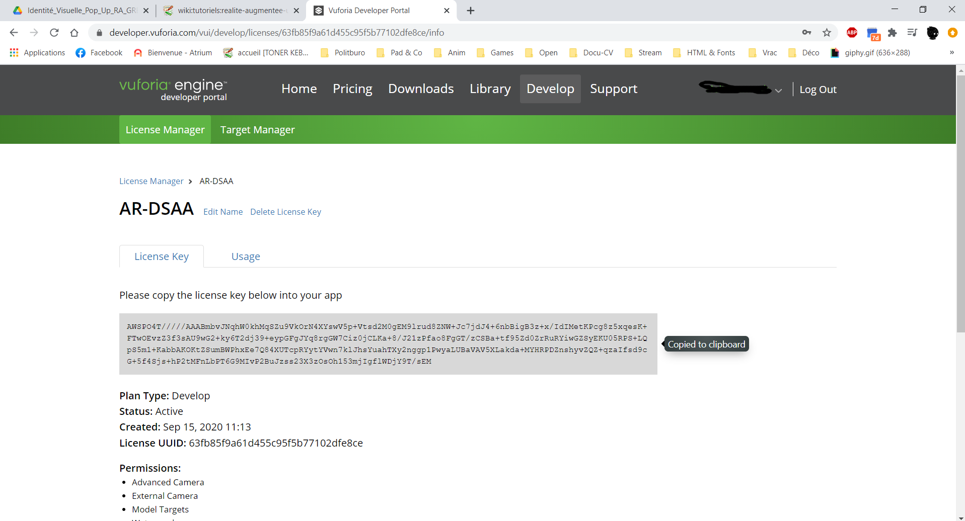965x521 pixels.
Task: Open the Target Manager tab
Action: click(x=257, y=130)
